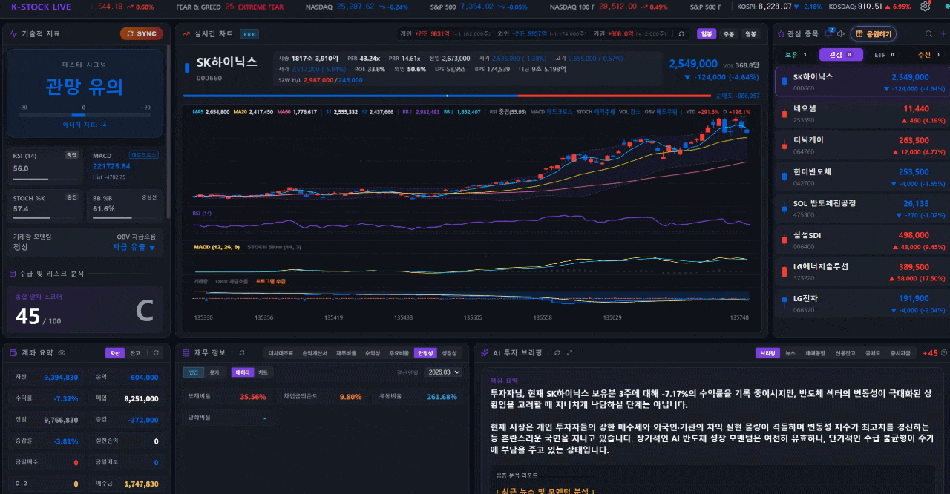This screenshot has width=950, height=494.
Task: Select the 재무비율 financial tab
Action: click(x=346, y=353)
